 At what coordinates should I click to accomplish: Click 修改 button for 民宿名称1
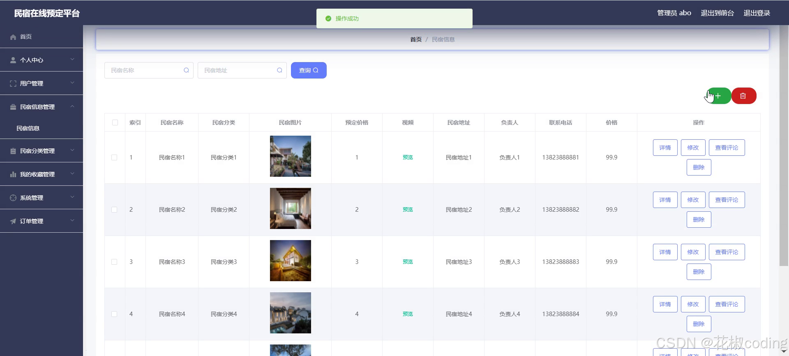click(x=693, y=148)
